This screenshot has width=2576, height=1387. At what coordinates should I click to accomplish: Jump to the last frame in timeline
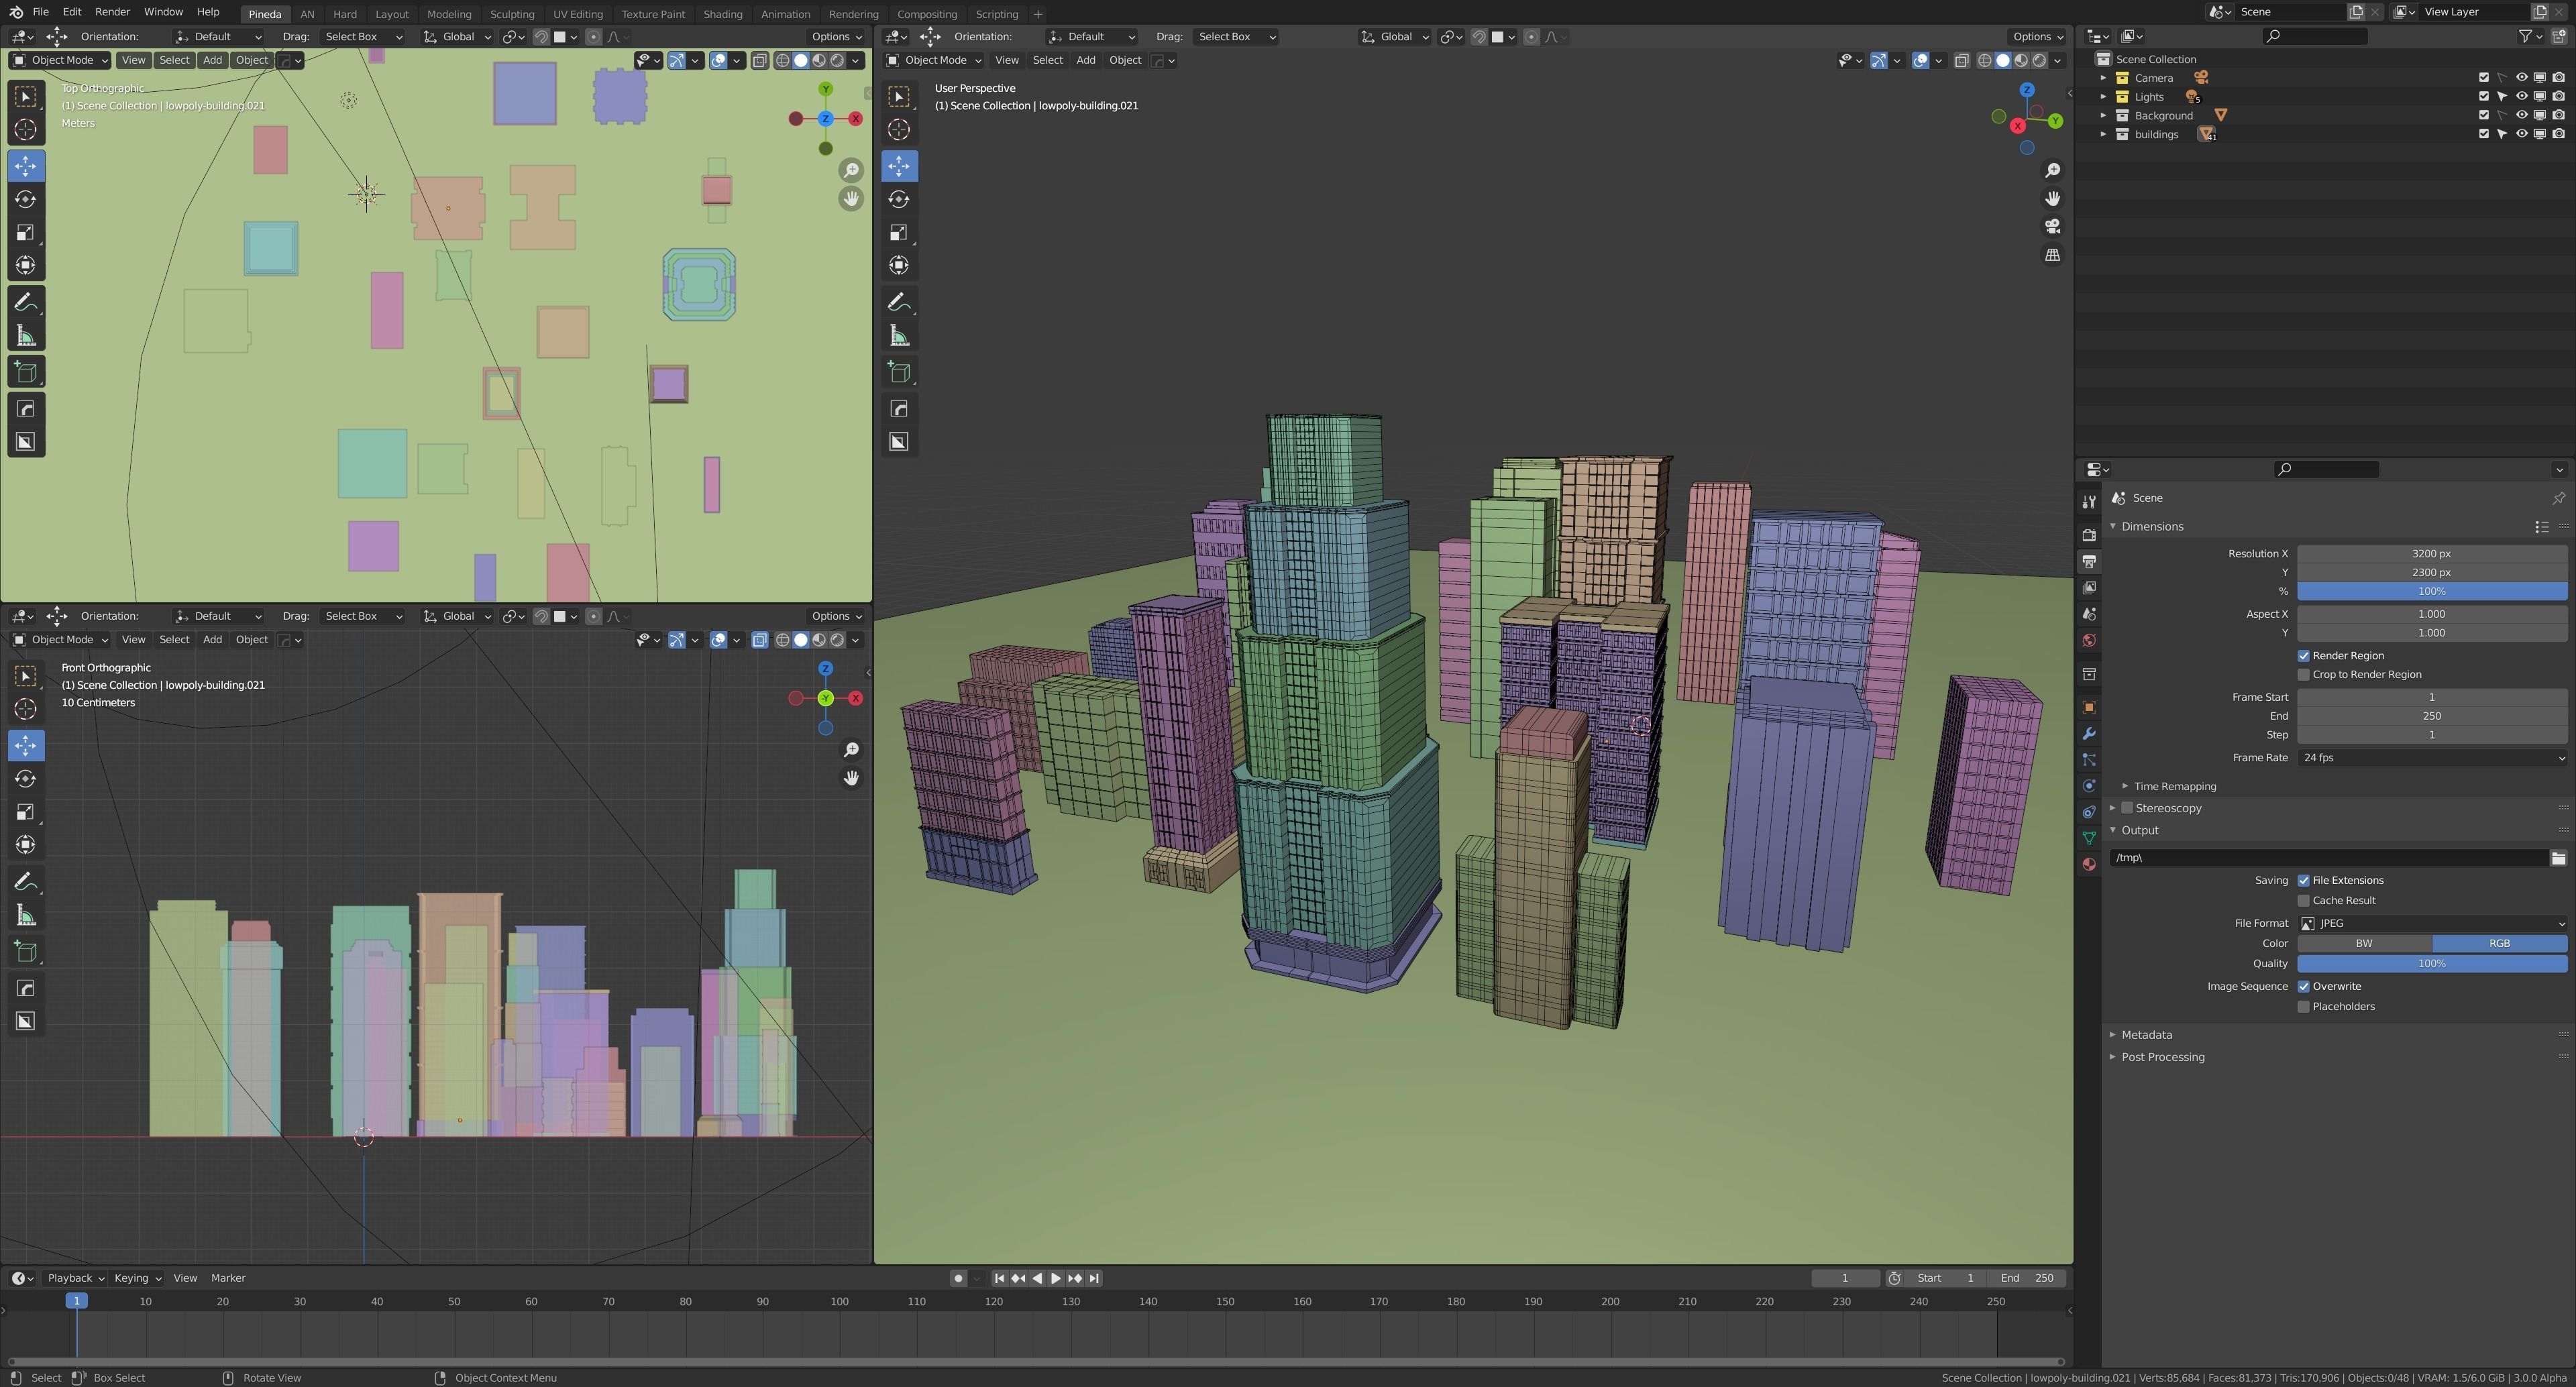point(1094,1278)
